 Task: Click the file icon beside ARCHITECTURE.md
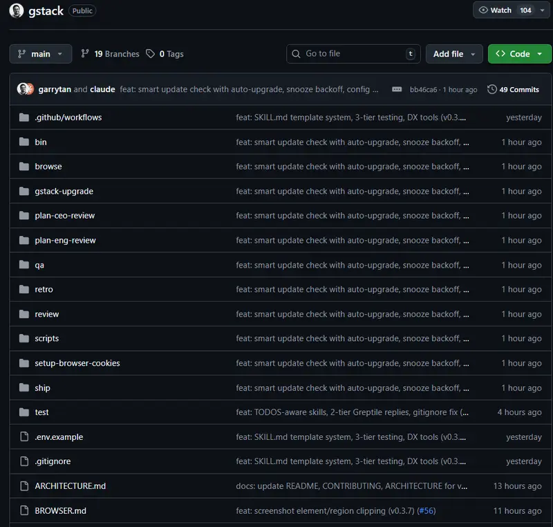click(x=24, y=486)
